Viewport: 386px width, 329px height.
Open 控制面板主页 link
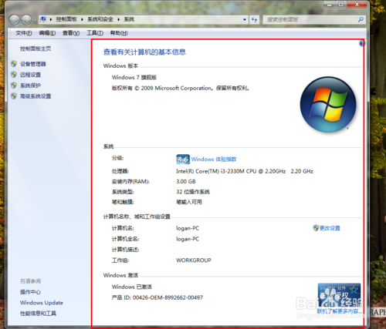tap(36, 49)
